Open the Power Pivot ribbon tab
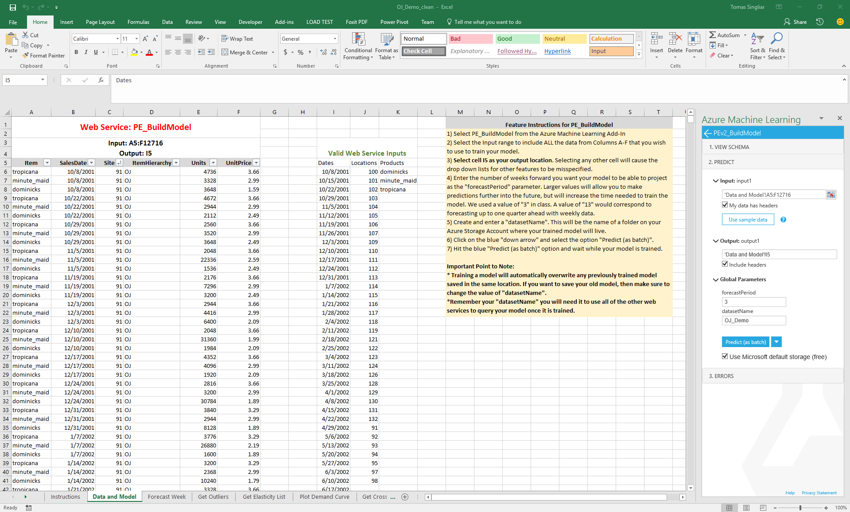Image resolution: width=850 pixels, height=512 pixels. click(394, 22)
